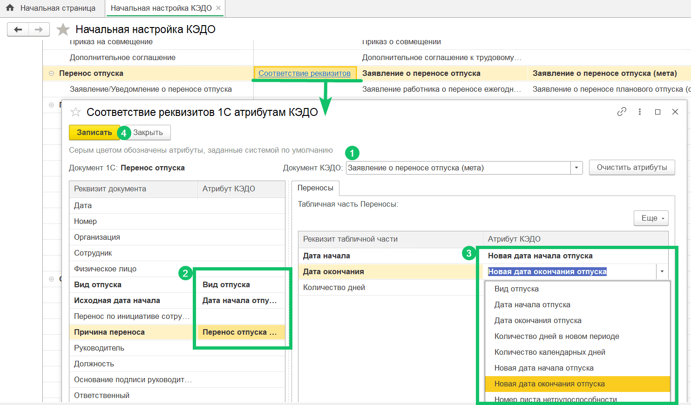Choose Новая дата начала отпуска in dropdown list
Viewport: 691px width, 405px height.
coord(544,368)
